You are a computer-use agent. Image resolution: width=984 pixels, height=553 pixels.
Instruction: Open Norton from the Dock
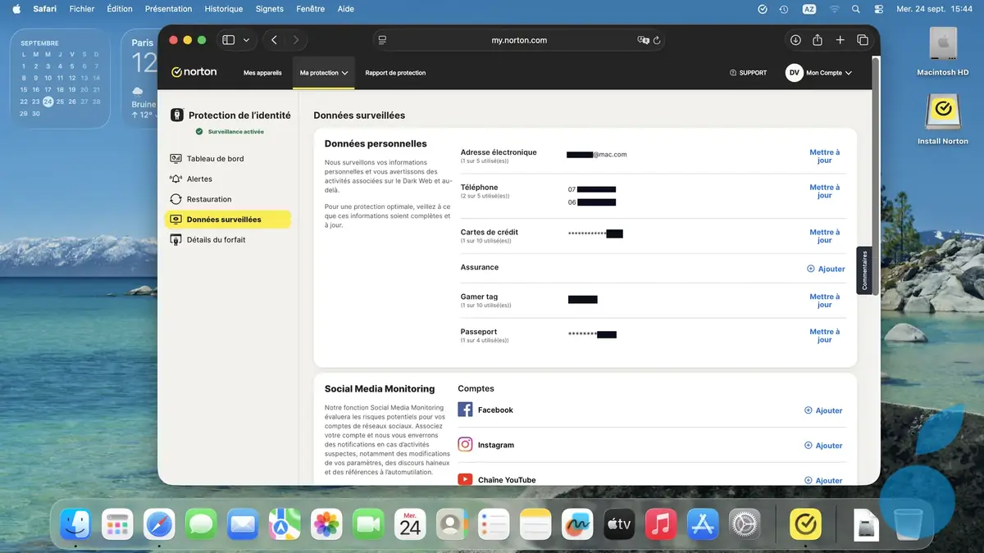pos(805,524)
